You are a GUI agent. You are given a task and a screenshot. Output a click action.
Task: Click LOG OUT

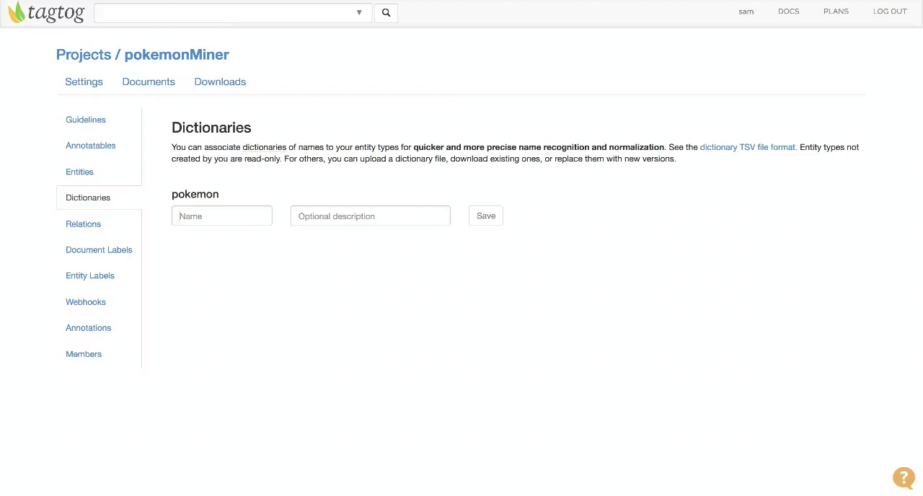[890, 12]
